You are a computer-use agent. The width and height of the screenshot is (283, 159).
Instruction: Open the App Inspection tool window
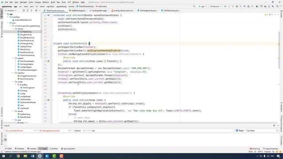point(68,149)
